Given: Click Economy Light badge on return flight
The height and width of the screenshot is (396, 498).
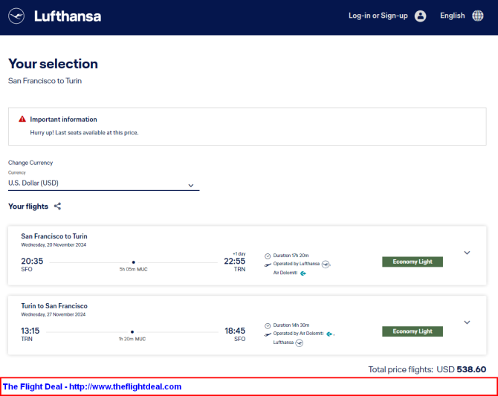Looking at the screenshot, I should tap(413, 331).
